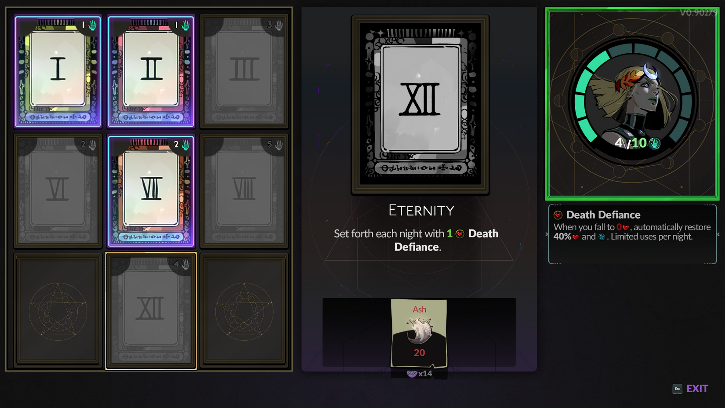Select the inactive Arcana card VIII
The height and width of the screenshot is (408, 725).
(244, 191)
